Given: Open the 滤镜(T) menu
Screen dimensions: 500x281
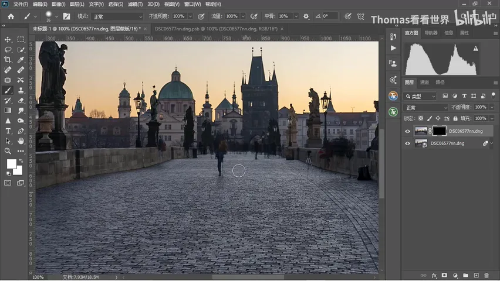Looking at the screenshot, I should point(135,4).
